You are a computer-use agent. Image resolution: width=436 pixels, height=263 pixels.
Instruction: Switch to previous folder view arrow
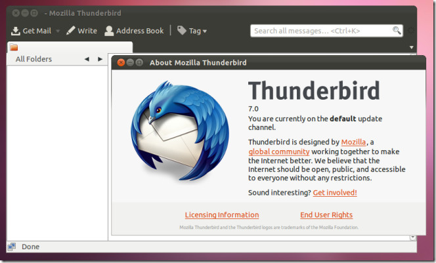point(87,59)
